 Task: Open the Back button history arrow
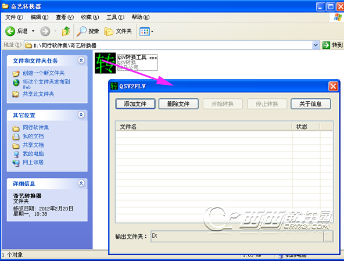tap(33, 31)
